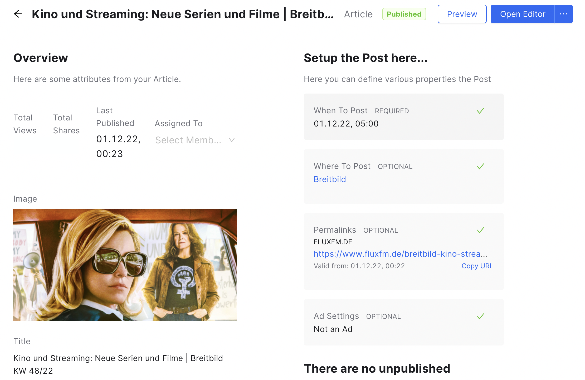Open the article image thumbnail
Screen dimensions: 585x380
click(x=125, y=265)
